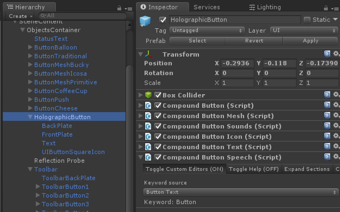Image resolution: width=340 pixels, height=212 pixels.
Task: Open help for Box Collider component
Action: coord(327,95)
